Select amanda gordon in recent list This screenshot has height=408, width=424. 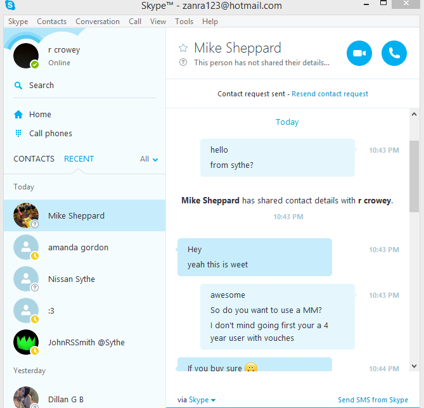click(85, 247)
